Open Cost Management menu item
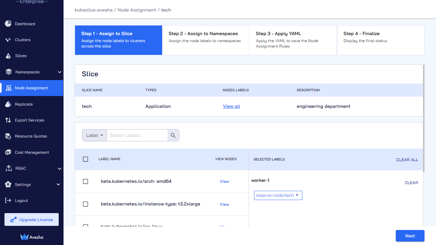 [x=32, y=152]
